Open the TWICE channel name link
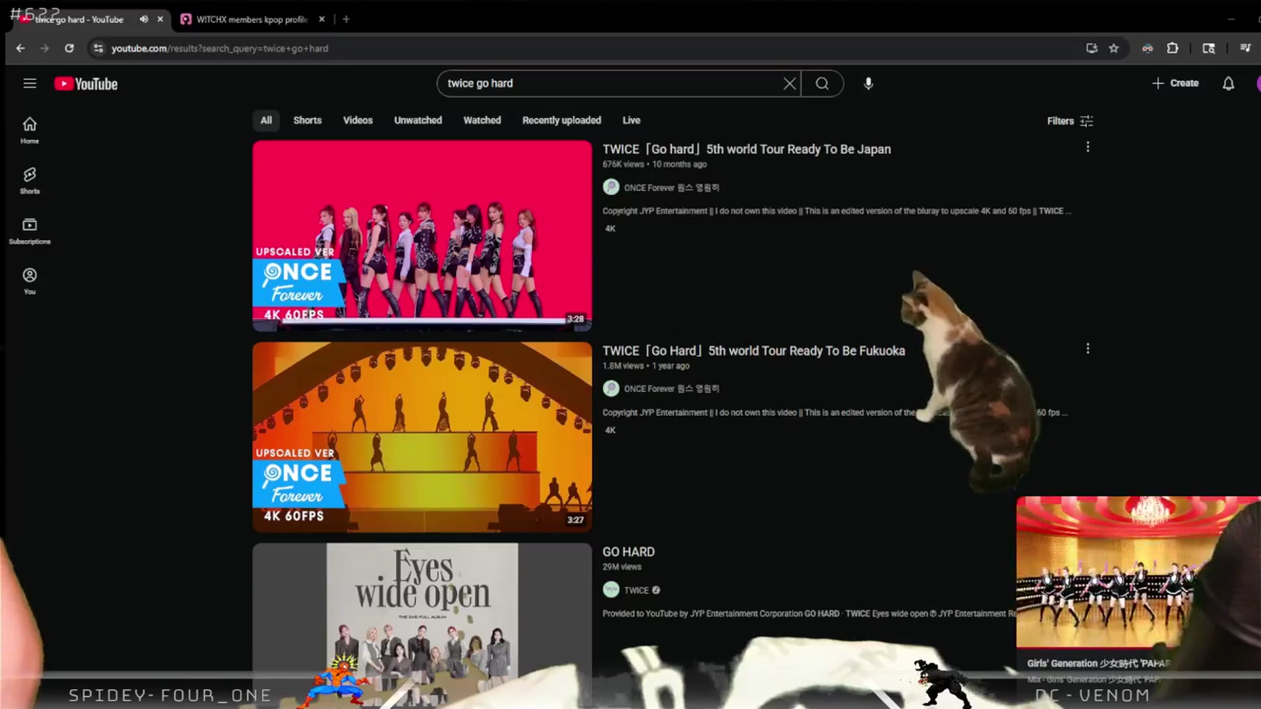 pyautogui.click(x=636, y=590)
